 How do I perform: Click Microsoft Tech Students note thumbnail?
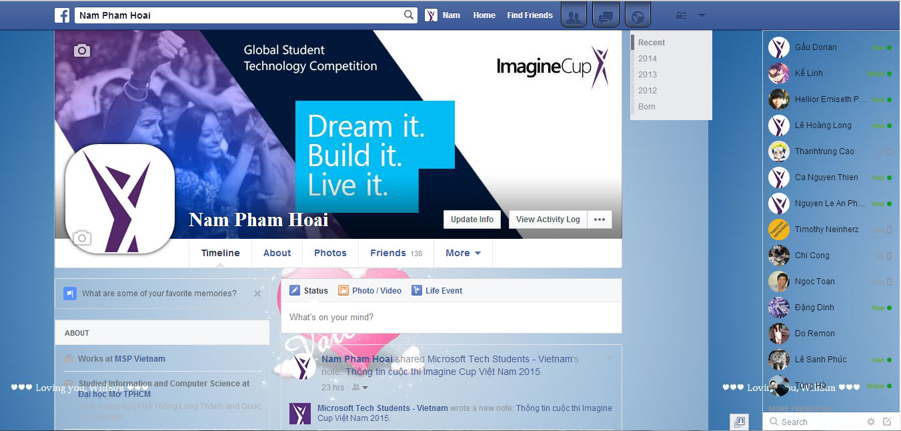click(x=300, y=414)
